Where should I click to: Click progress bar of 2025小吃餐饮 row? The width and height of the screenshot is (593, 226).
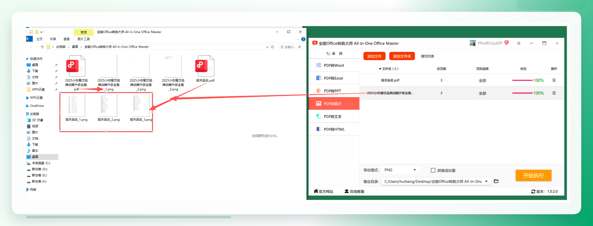click(x=528, y=93)
